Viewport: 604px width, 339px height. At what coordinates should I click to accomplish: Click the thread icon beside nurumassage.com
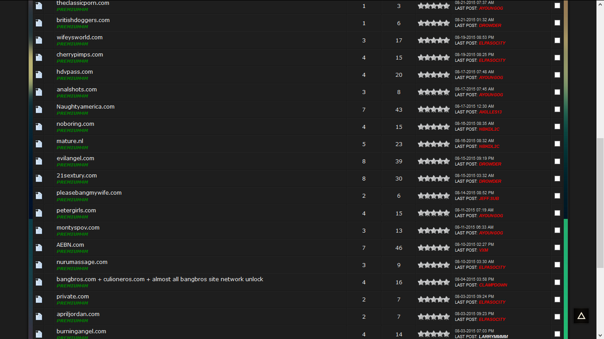point(39,265)
